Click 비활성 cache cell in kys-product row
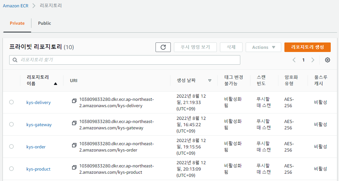The image size is (339, 181). click(x=321, y=169)
